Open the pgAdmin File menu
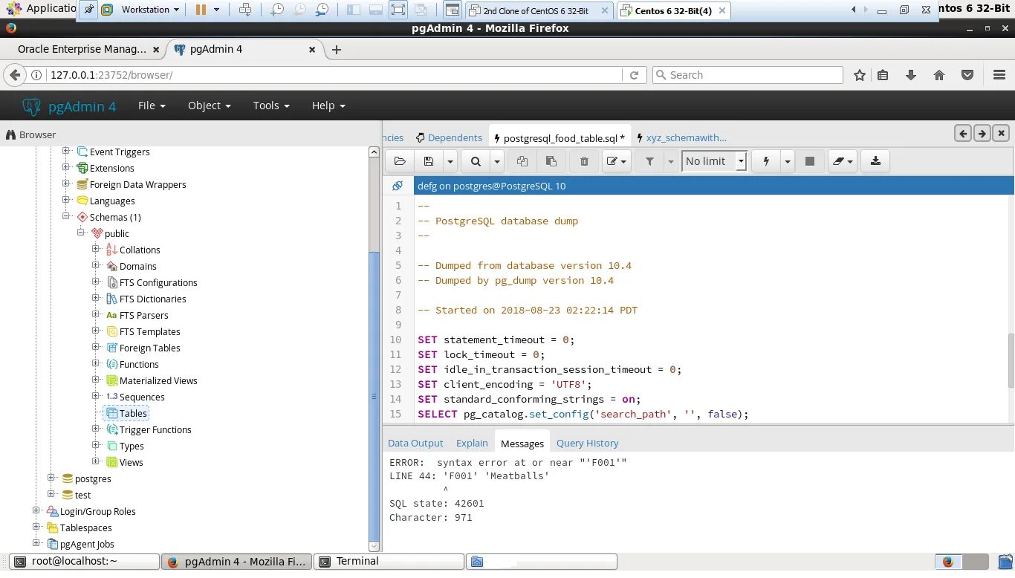This screenshot has height=578, width=1015. (152, 105)
